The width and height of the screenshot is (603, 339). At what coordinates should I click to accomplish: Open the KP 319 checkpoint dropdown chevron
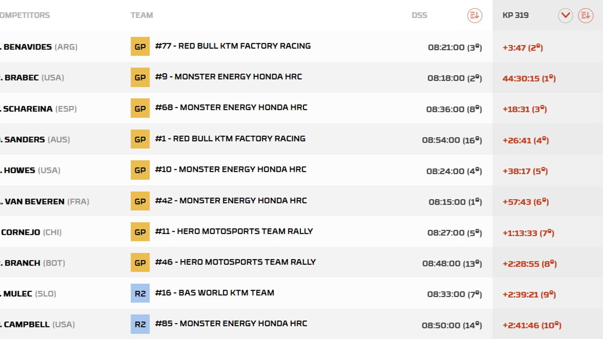tap(565, 15)
